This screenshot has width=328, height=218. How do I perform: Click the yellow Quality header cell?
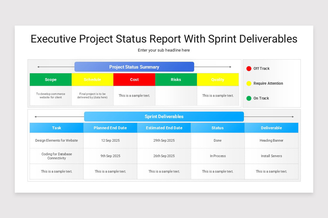coord(218,80)
